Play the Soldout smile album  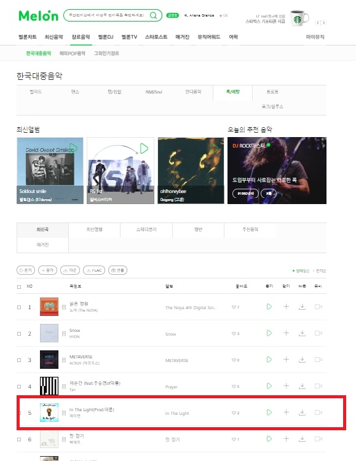[73, 148]
